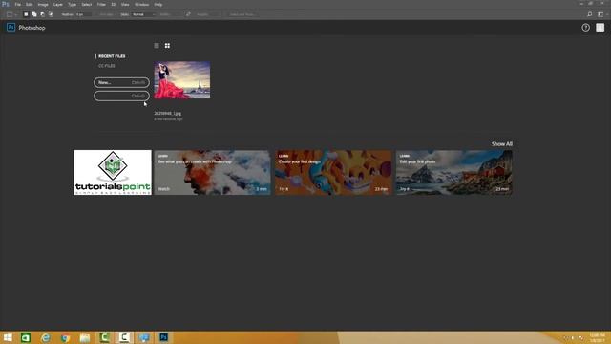Open the recent red-dress image thumbnail
The height and width of the screenshot is (344, 611).
pyautogui.click(x=182, y=80)
